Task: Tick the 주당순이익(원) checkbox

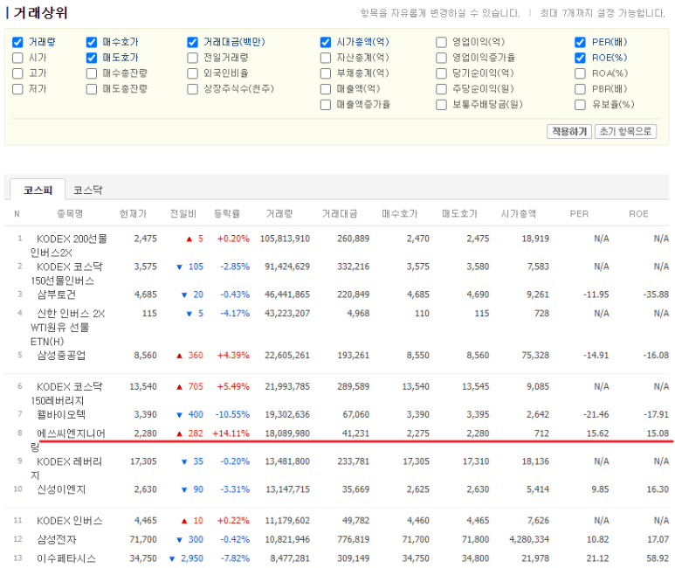Action: [x=441, y=89]
